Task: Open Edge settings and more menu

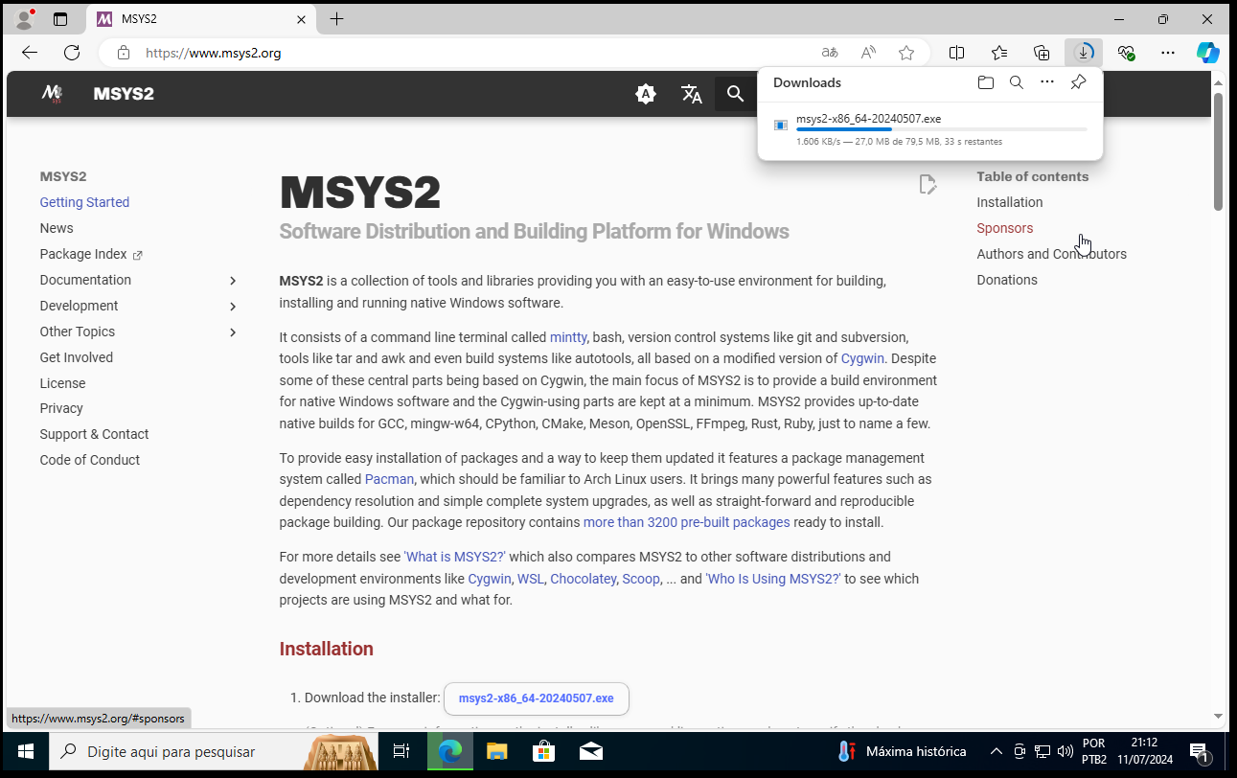Action: tap(1168, 53)
